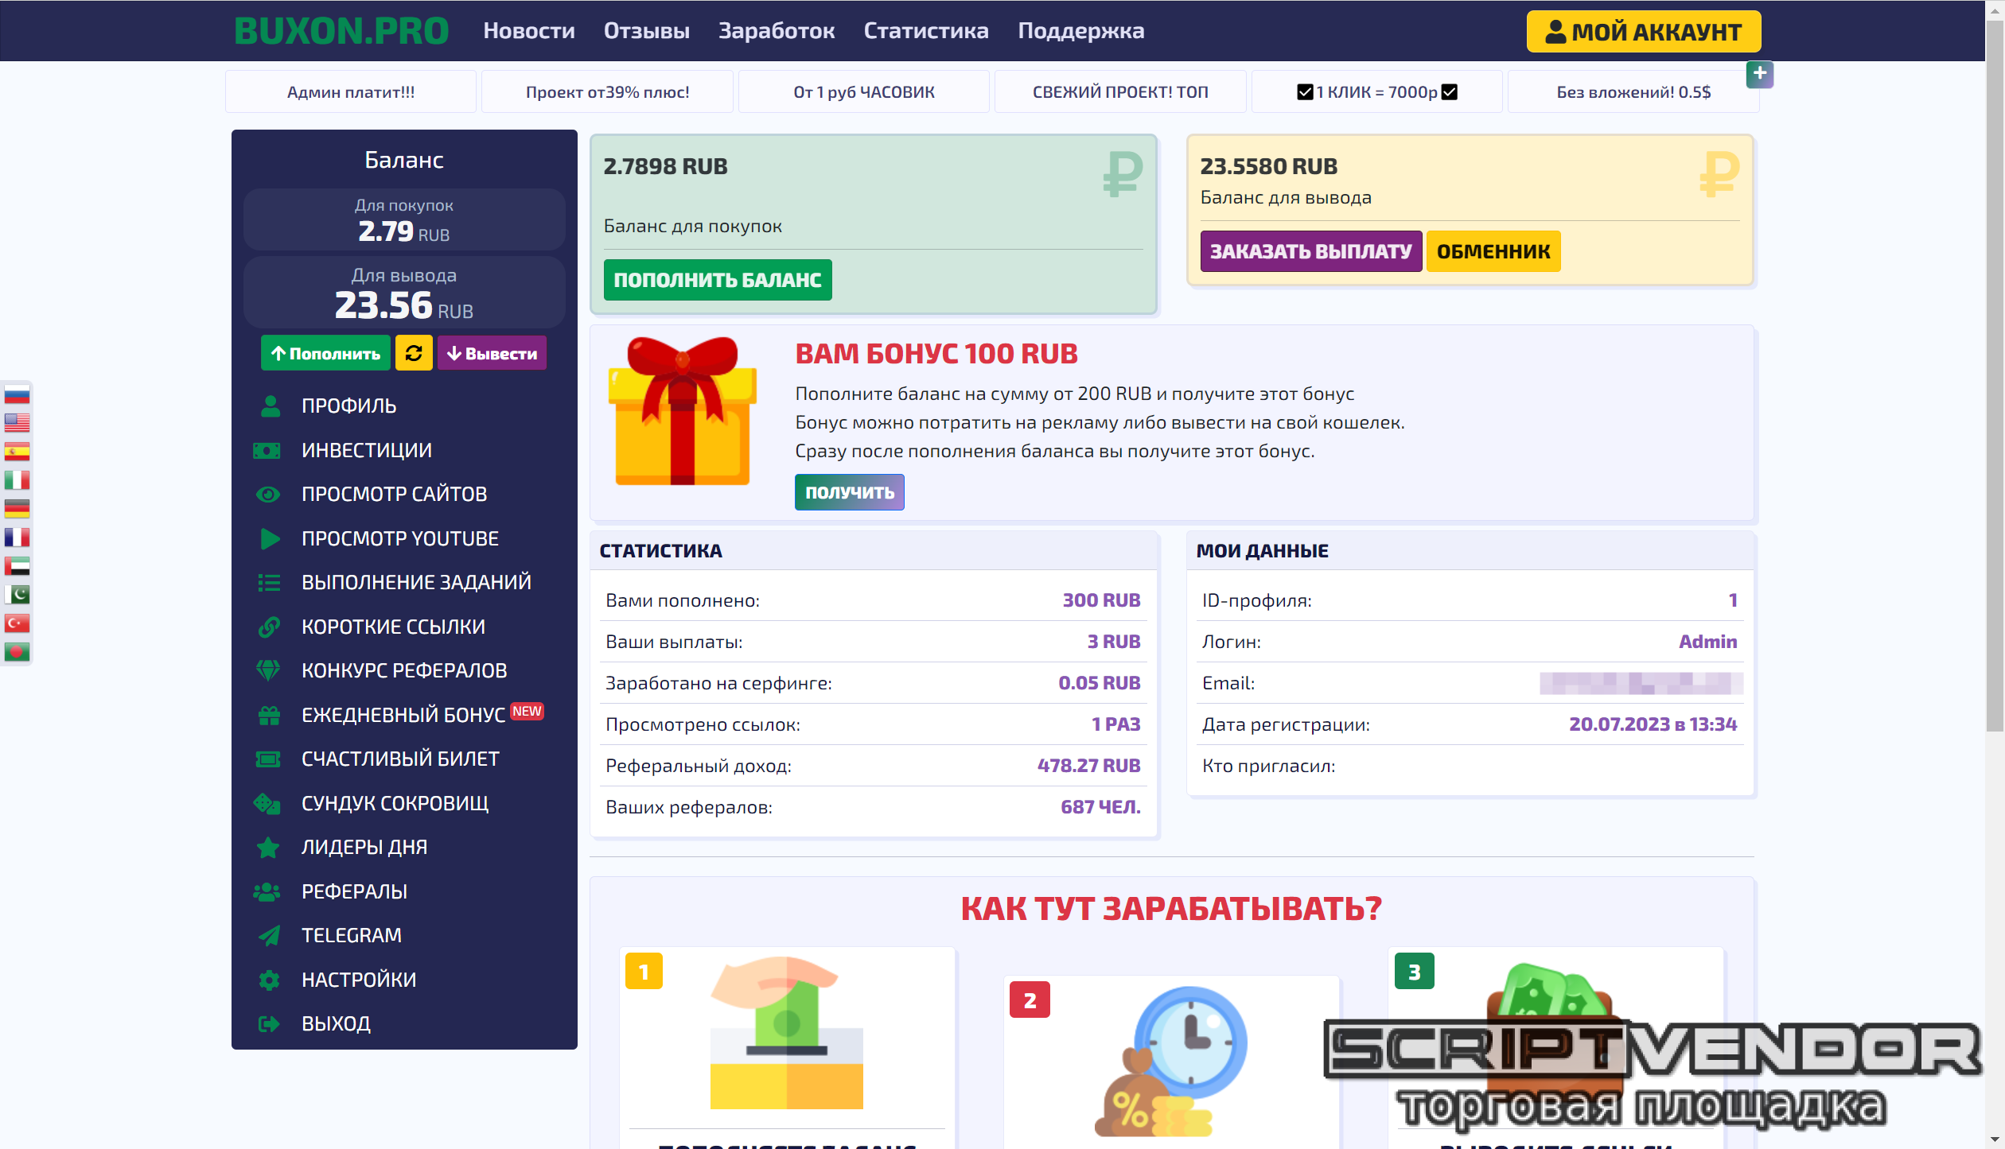
Task: Click the diamond icon for КОНКУРС РЕФЕРАЛОВ
Action: pos(268,670)
